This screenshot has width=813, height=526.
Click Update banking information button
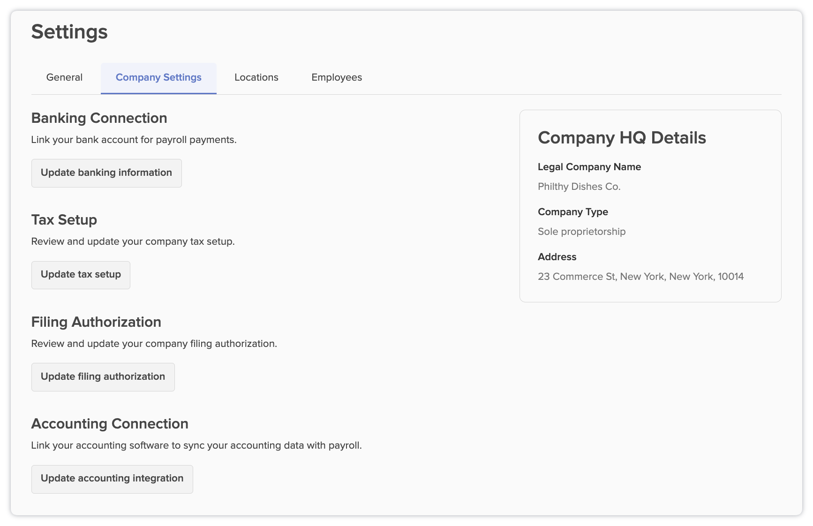106,173
